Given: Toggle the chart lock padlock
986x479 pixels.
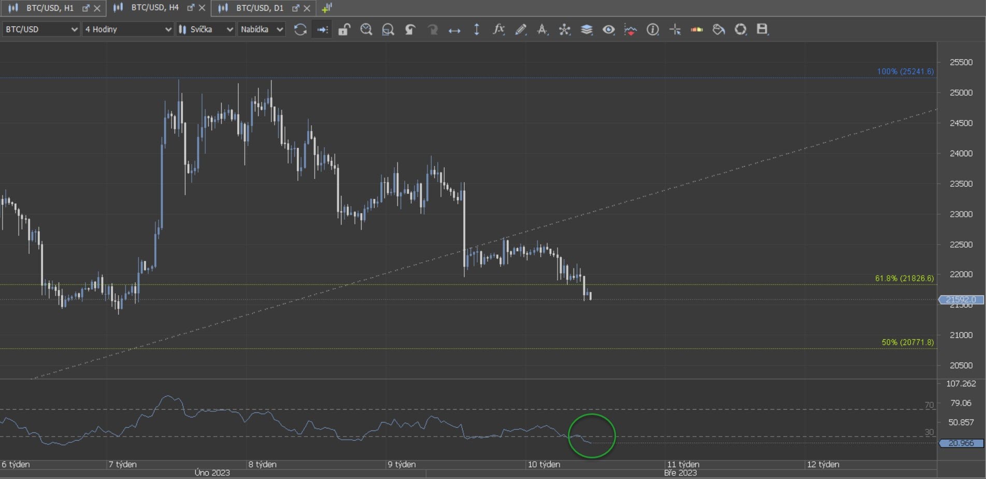Looking at the screenshot, I should coord(344,29).
